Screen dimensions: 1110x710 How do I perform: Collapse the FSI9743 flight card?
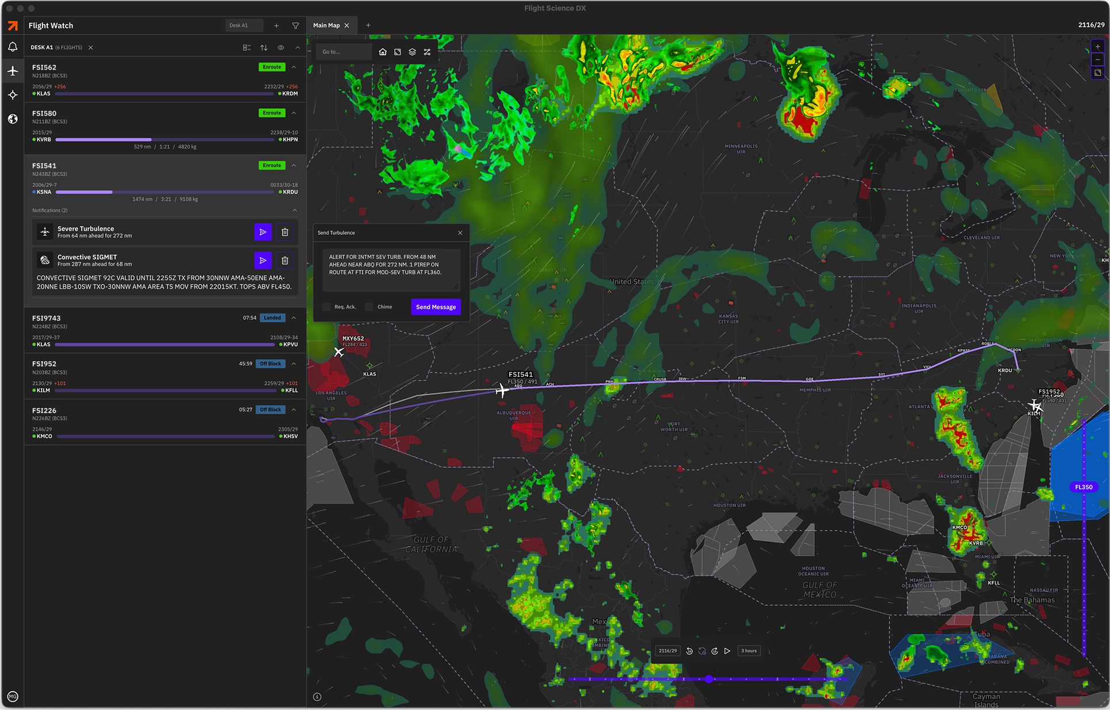294,318
